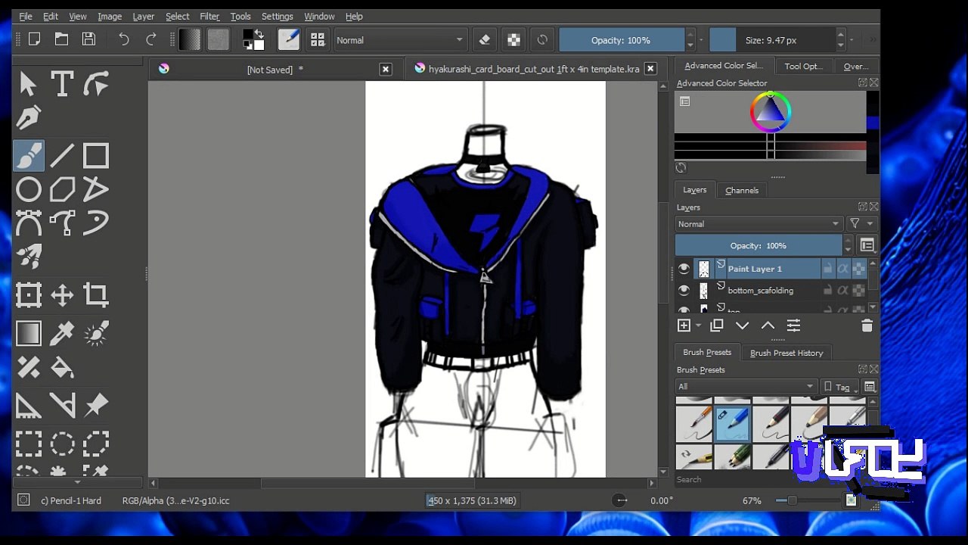Hide Paint Layer 1 visibility eye
The height and width of the screenshot is (545, 968).
point(684,269)
